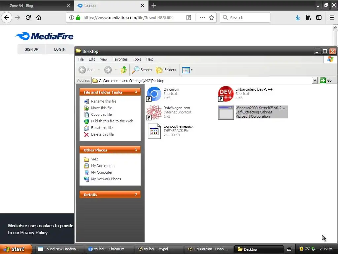Click the Windows Start button

[x=16, y=249]
